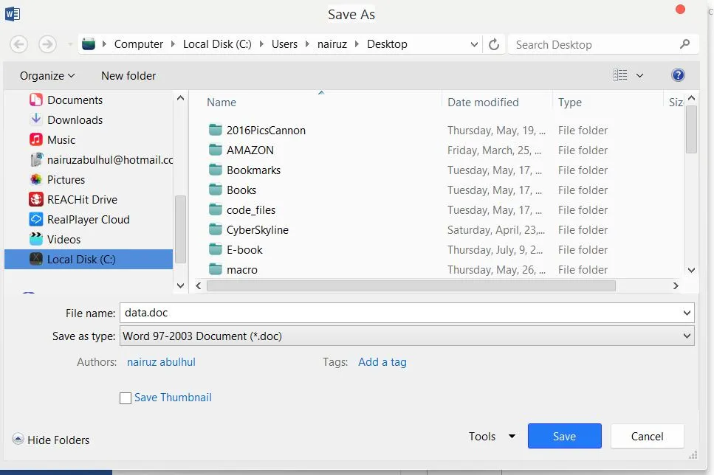
Task: Sort by the Type column header
Action: pyautogui.click(x=570, y=103)
